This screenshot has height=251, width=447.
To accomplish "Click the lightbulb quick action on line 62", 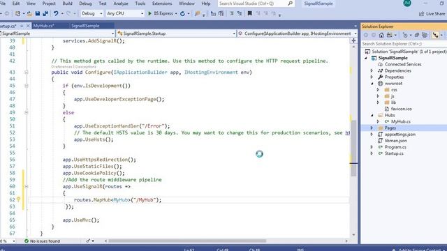I will pos(19,199).
